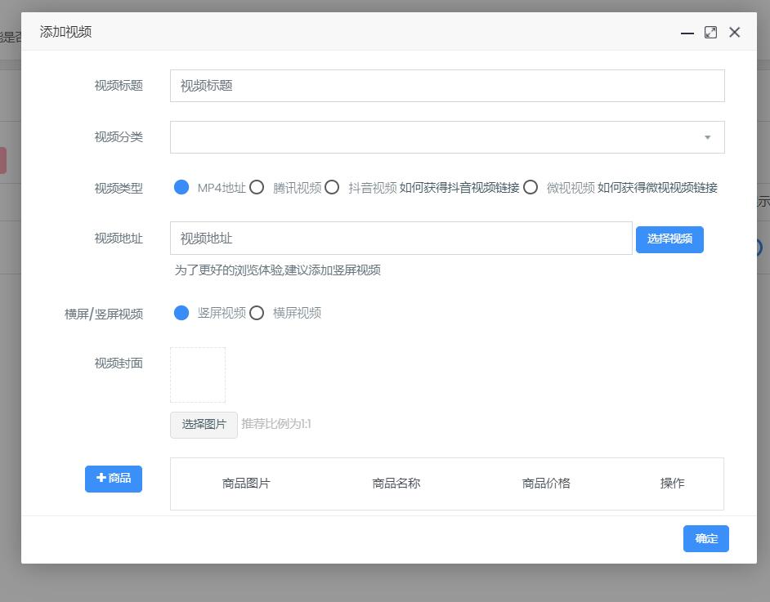Select the 微视视频 radio button
Viewport: 770px width, 602px height.
click(530, 187)
